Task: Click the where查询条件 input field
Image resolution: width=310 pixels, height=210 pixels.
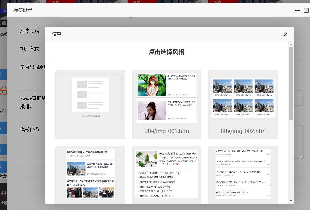Action: 298,100
